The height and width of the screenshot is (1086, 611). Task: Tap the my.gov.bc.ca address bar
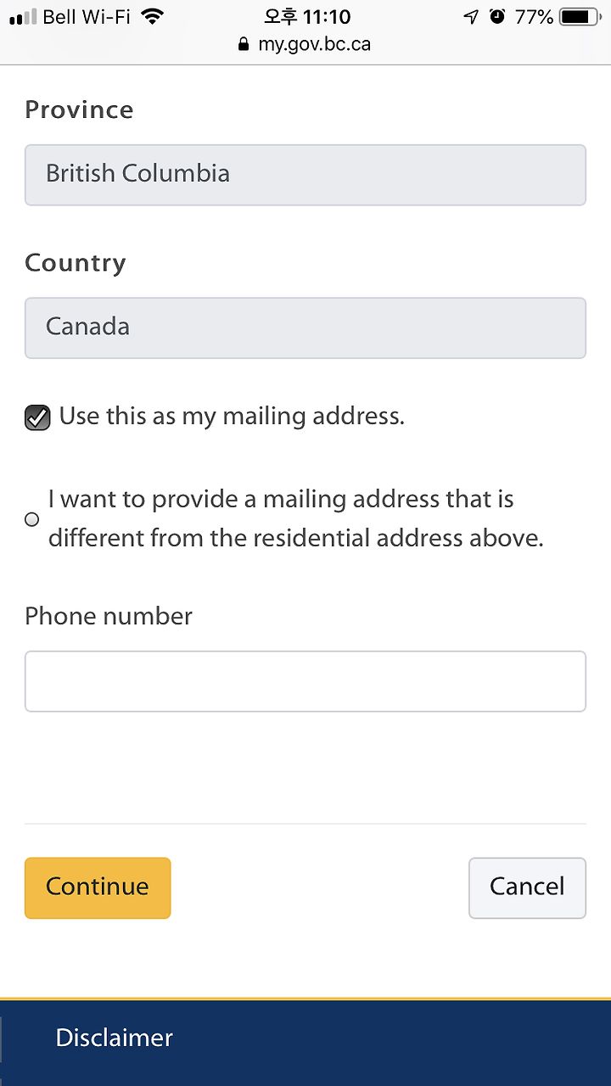(x=305, y=44)
